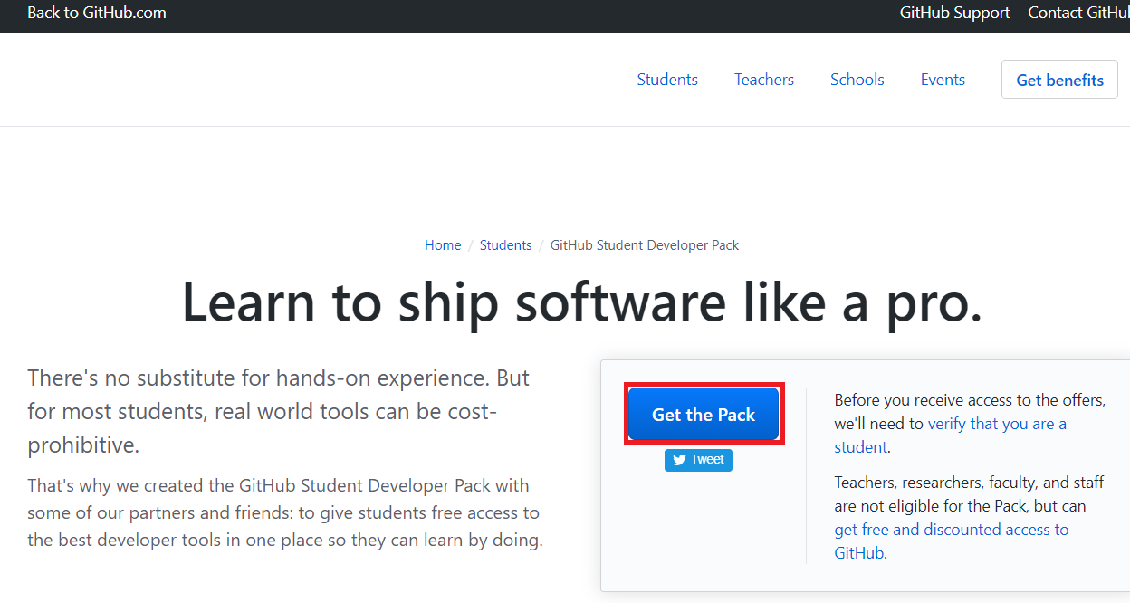Open the Teachers menu item

click(x=764, y=80)
